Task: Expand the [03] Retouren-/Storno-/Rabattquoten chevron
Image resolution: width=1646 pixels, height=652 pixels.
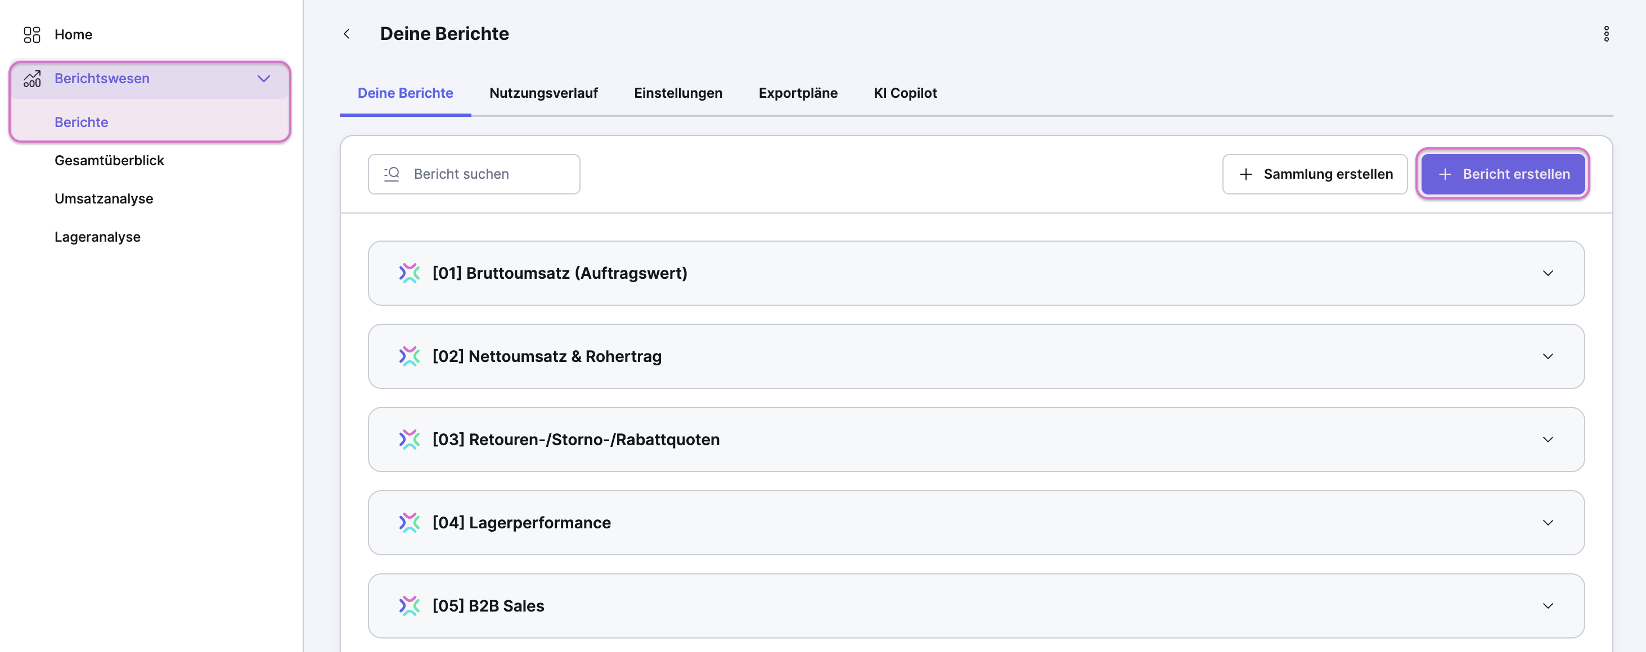Action: (1547, 440)
